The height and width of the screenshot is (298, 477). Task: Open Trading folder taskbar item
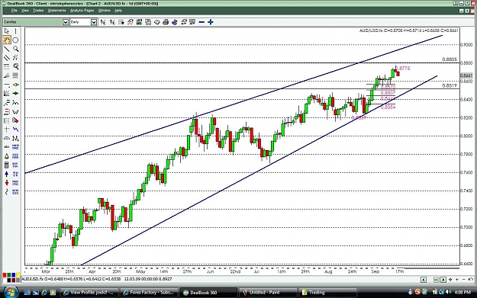tap(327, 293)
